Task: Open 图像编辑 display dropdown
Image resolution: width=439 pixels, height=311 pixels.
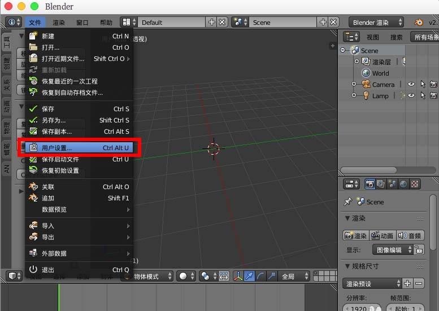Action: [x=393, y=249]
